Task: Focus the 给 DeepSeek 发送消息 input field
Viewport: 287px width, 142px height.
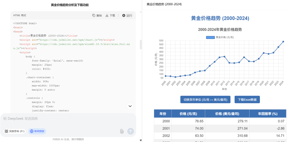Action: click(68, 119)
